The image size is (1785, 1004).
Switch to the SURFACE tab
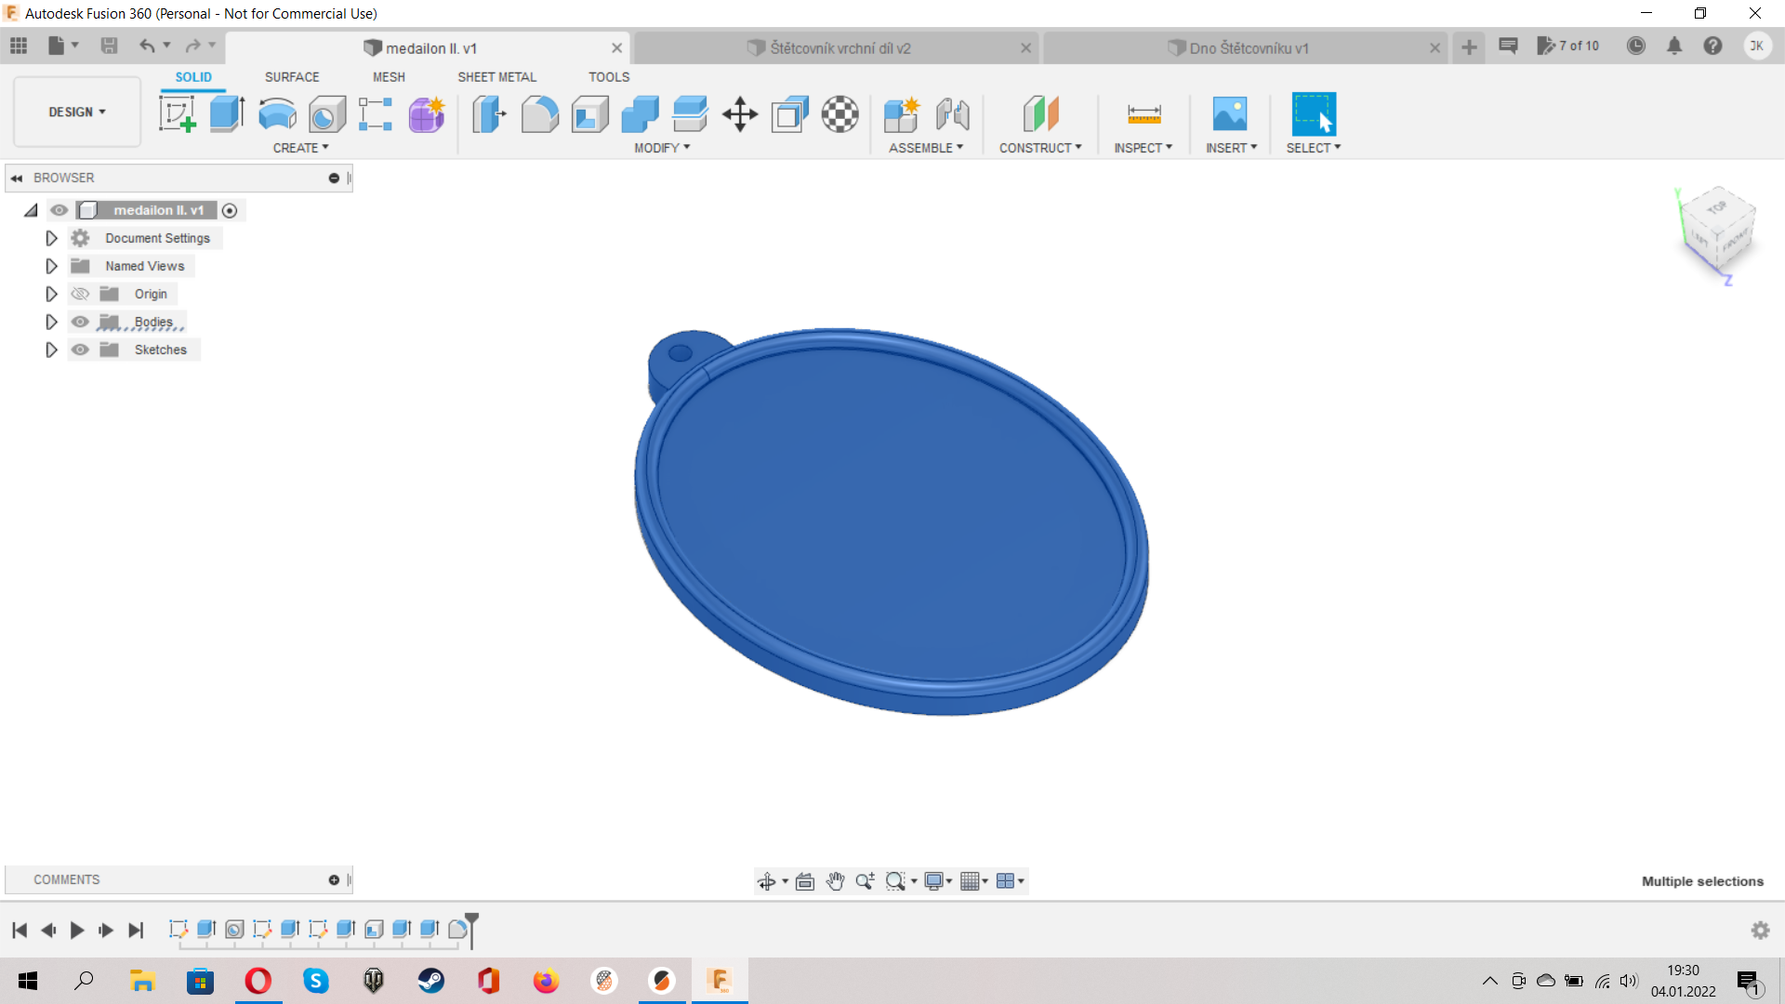click(x=292, y=77)
